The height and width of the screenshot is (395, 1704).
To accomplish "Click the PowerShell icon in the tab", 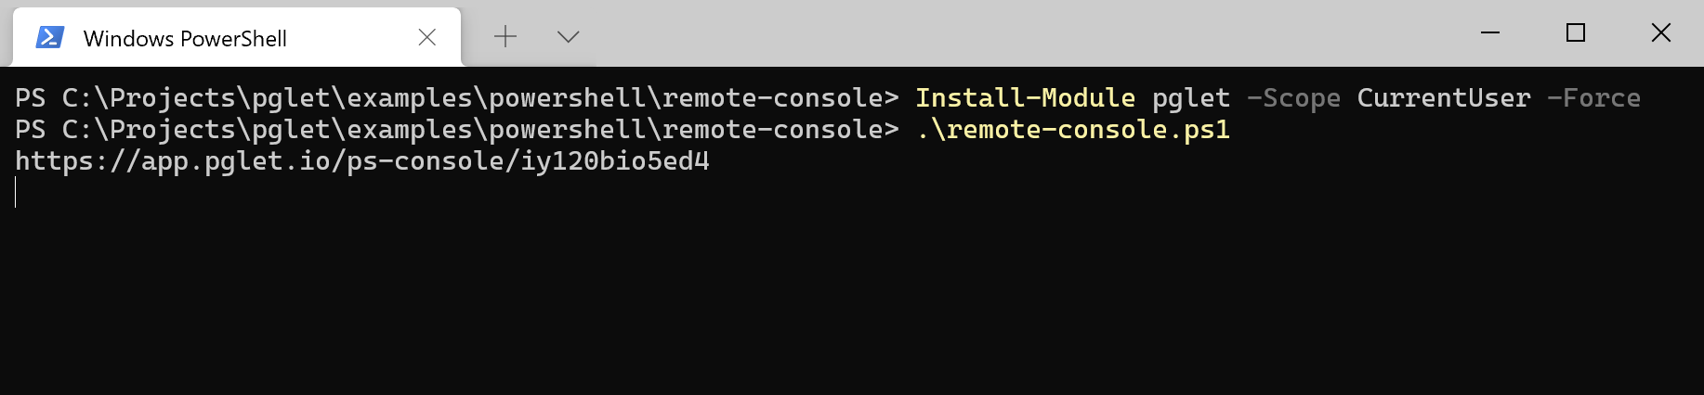I will [49, 37].
